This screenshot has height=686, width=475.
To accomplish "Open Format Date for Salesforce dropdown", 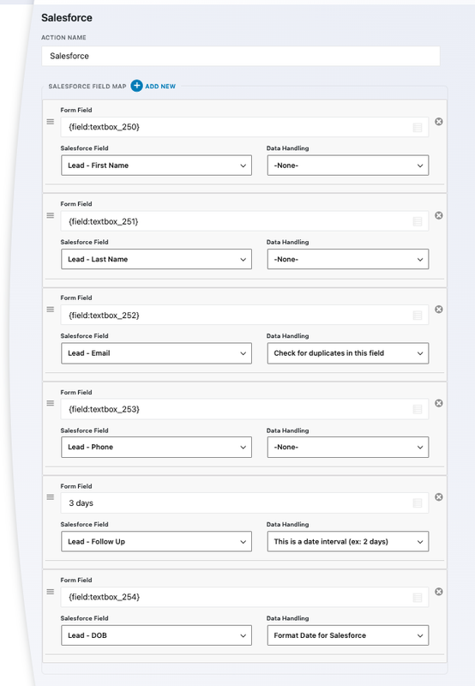I will (348, 635).
